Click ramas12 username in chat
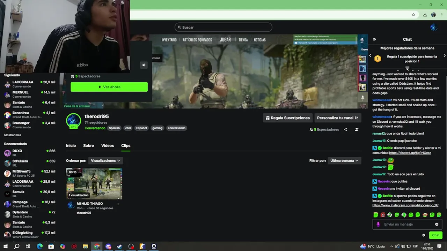Viewport: 447px width, 251px height. pyautogui.click(x=379, y=134)
